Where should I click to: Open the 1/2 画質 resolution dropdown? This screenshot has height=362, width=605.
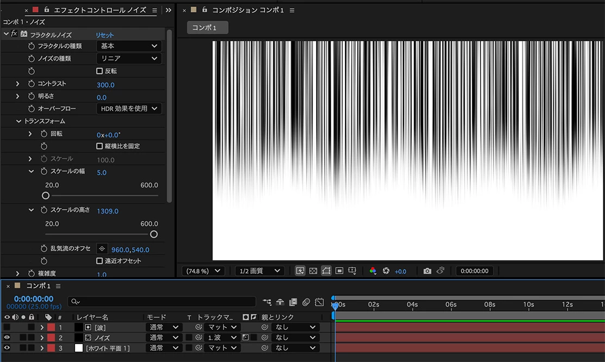click(260, 271)
